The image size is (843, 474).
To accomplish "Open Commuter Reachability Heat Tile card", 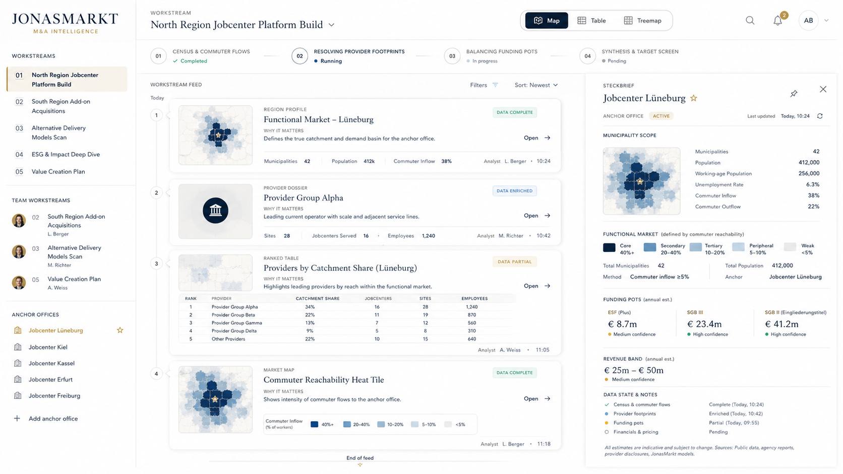I will pyautogui.click(x=537, y=399).
